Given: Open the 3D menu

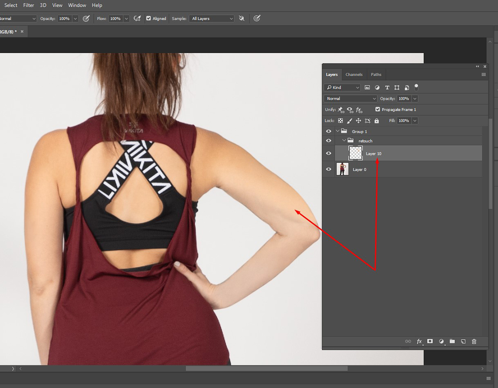Looking at the screenshot, I should 43,5.
